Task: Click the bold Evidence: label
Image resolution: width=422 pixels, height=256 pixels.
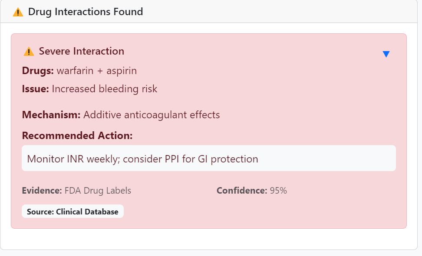Action: pyautogui.click(x=42, y=191)
